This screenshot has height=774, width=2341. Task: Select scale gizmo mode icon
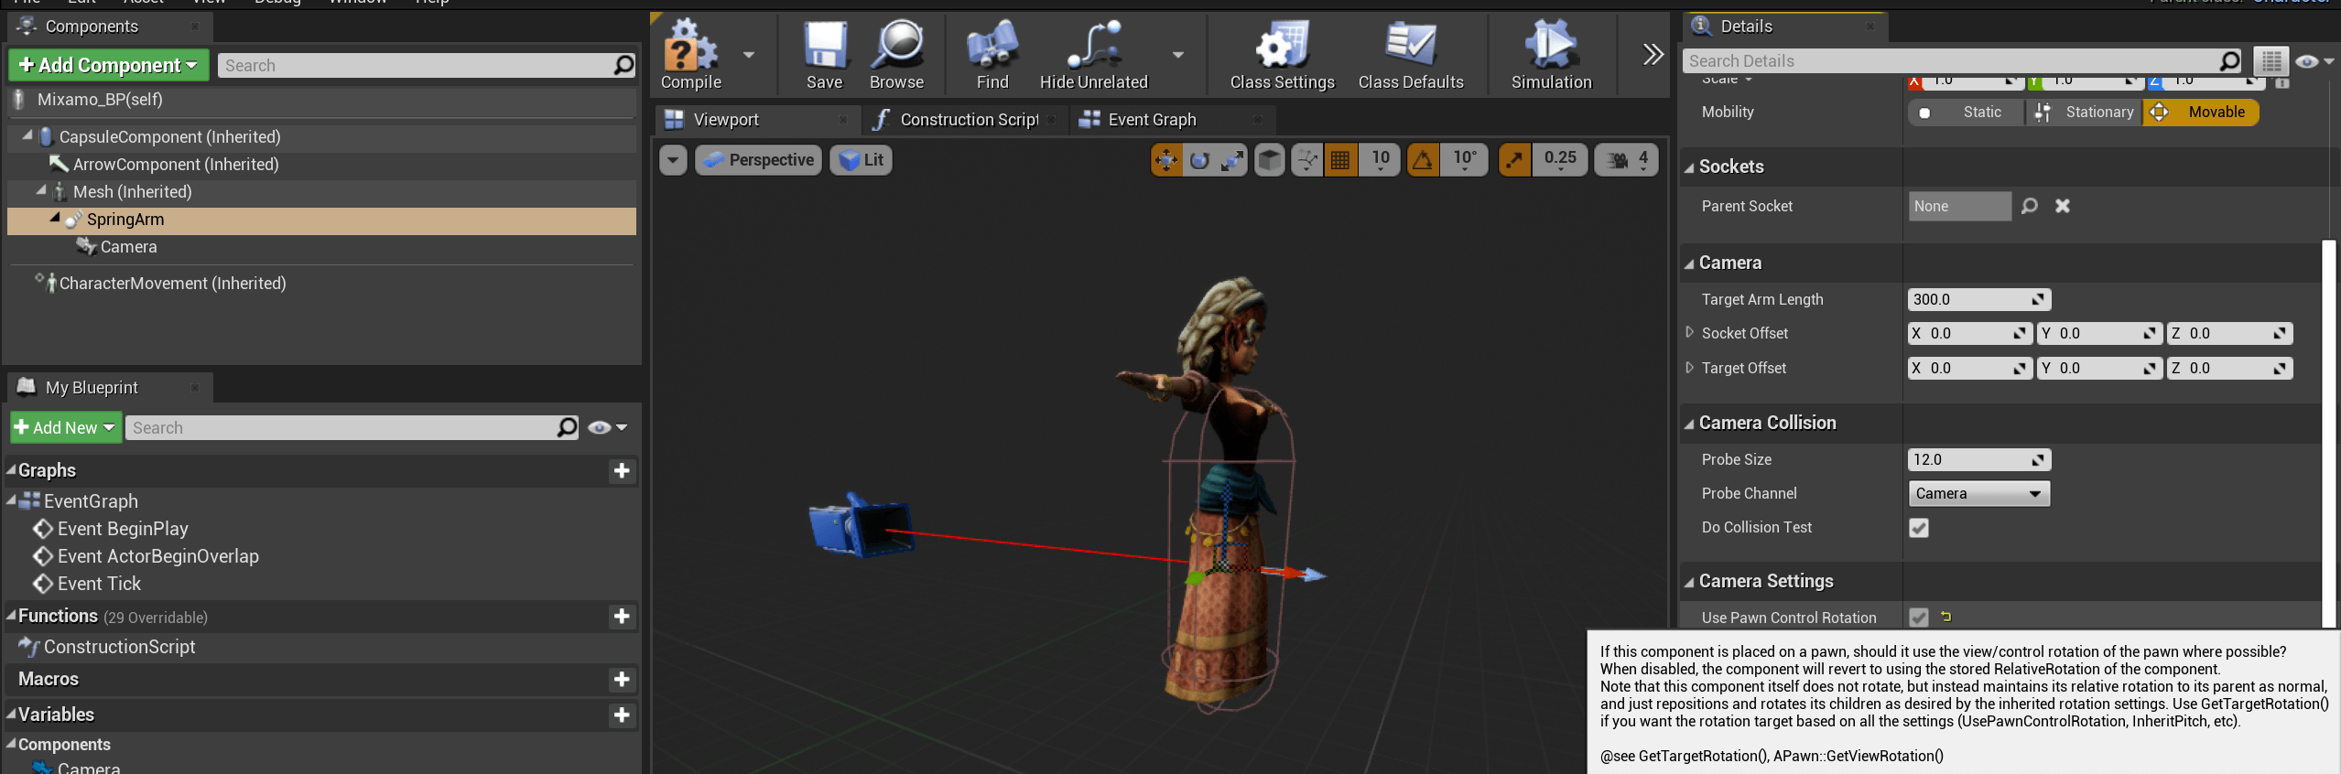click(x=1232, y=160)
